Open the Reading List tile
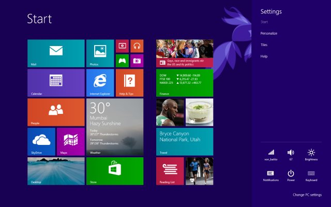 (170, 171)
